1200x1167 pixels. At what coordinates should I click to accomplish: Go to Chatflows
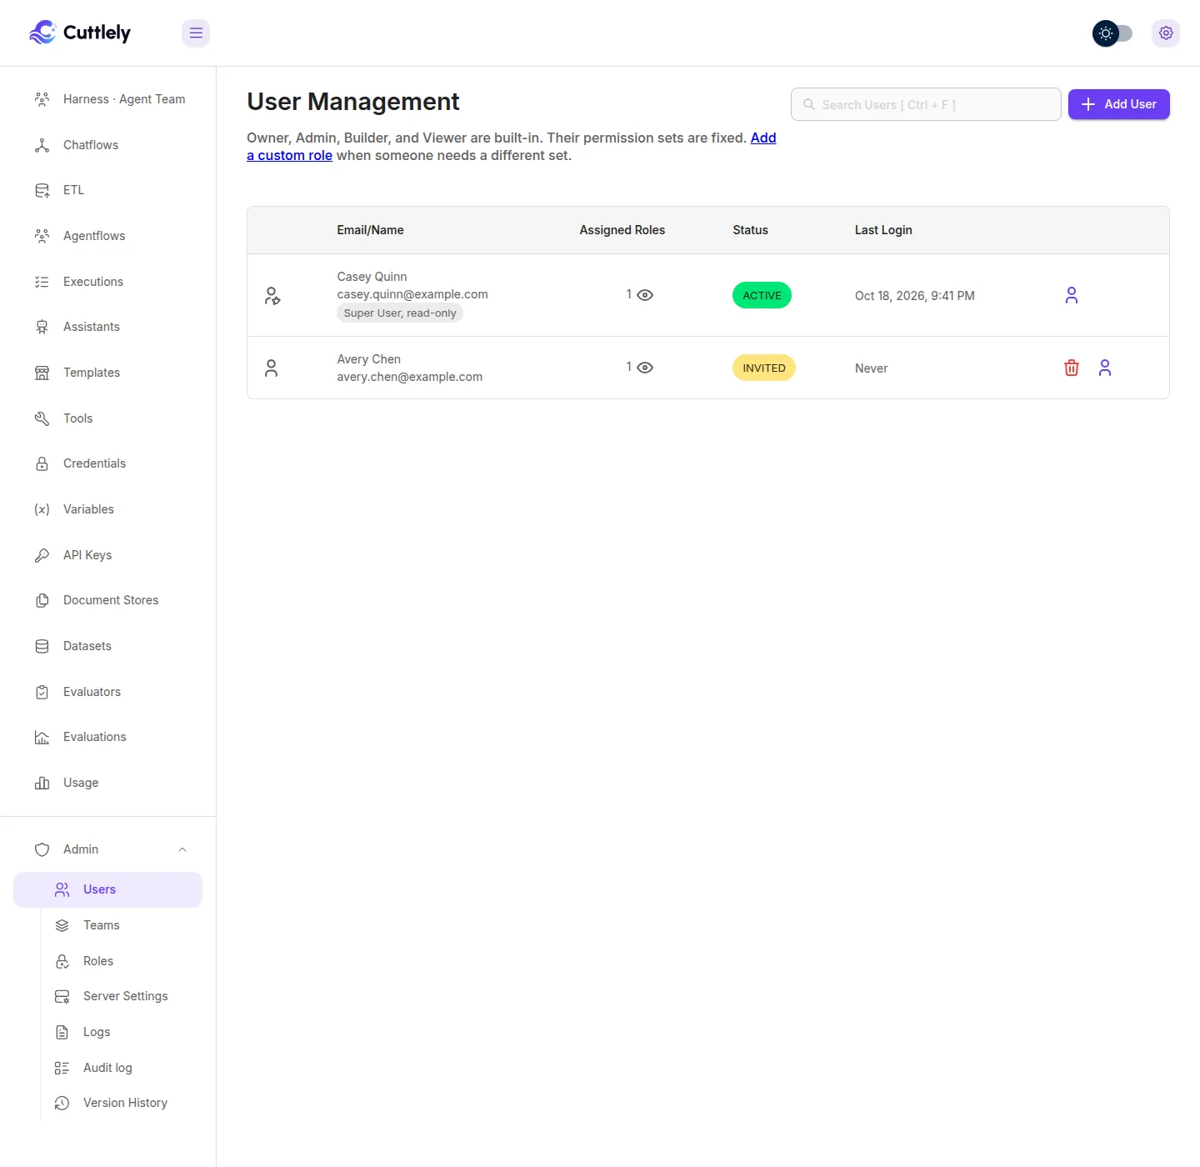[108, 145]
